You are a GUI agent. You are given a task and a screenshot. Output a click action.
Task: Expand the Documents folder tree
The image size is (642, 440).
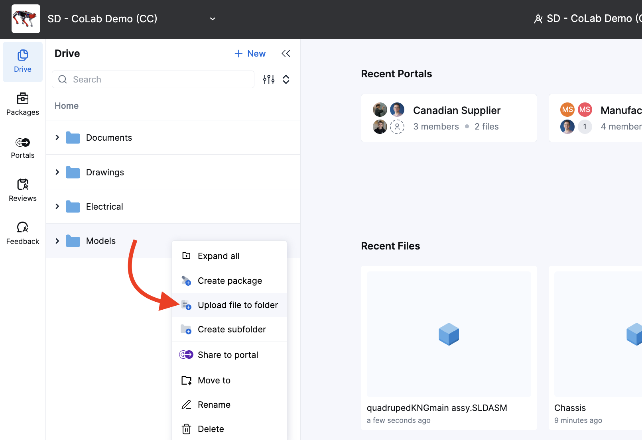click(57, 137)
